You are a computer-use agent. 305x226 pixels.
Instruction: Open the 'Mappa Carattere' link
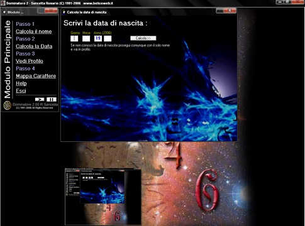(x=36, y=76)
